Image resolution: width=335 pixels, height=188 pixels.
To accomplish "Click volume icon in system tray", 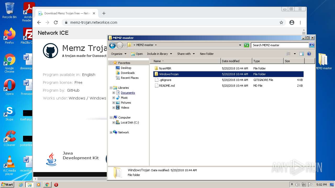I will [x=298, y=185].
